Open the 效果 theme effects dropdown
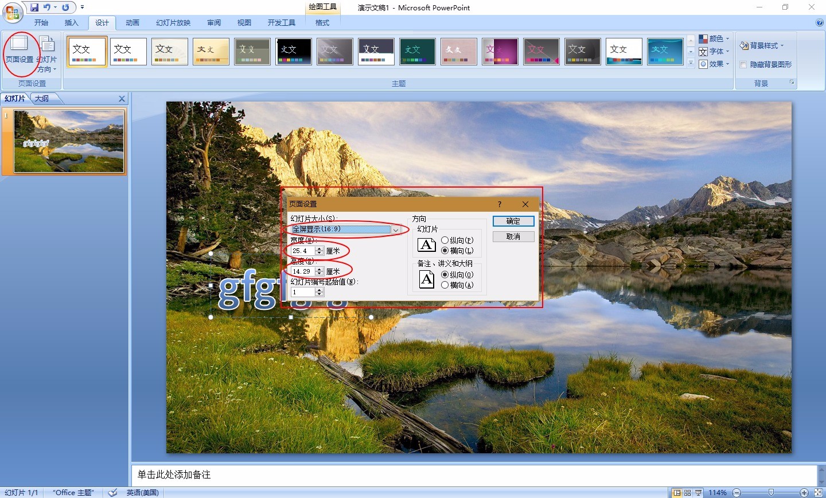The image size is (826, 498). pos(714,64)
